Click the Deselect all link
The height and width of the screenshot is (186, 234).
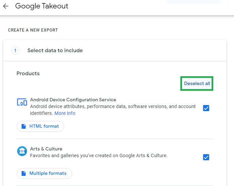coord(197,83)
